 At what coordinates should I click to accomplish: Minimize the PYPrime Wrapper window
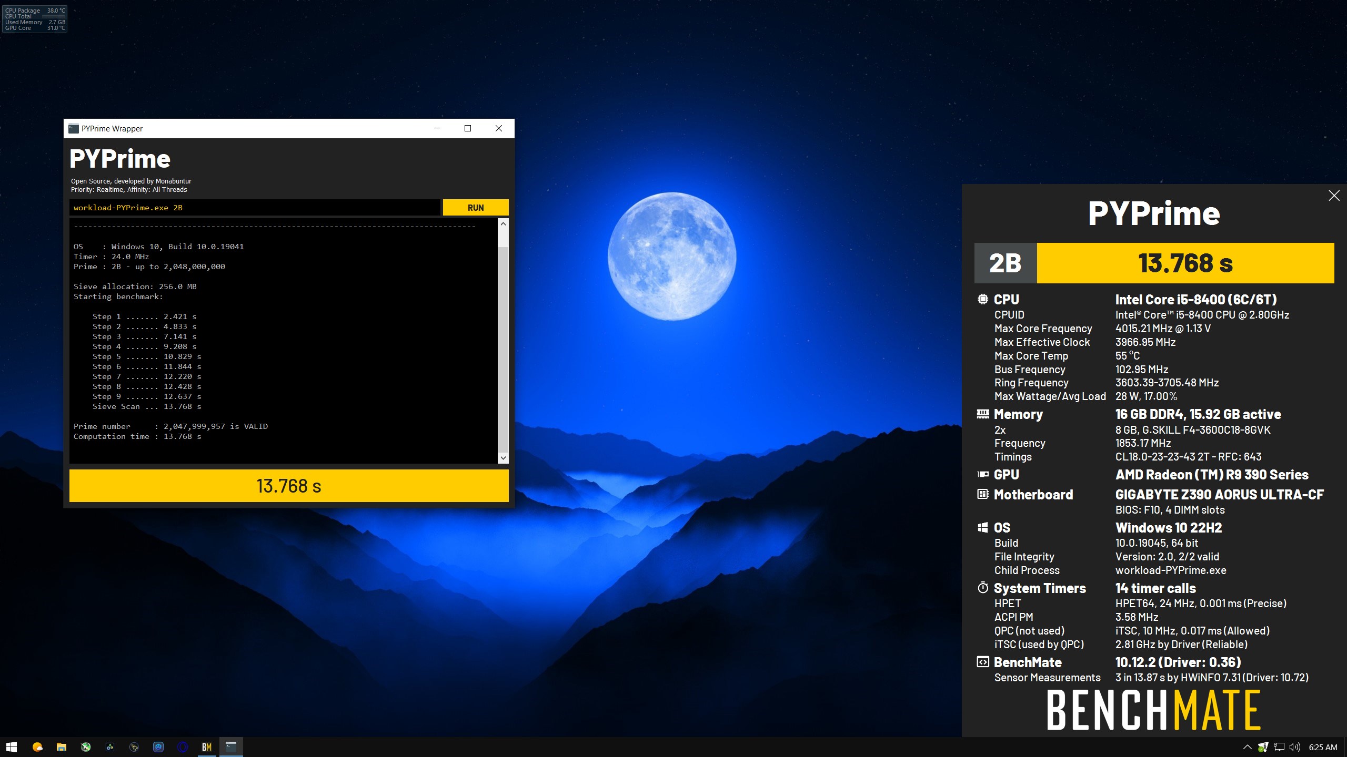[x=437, y=128]
